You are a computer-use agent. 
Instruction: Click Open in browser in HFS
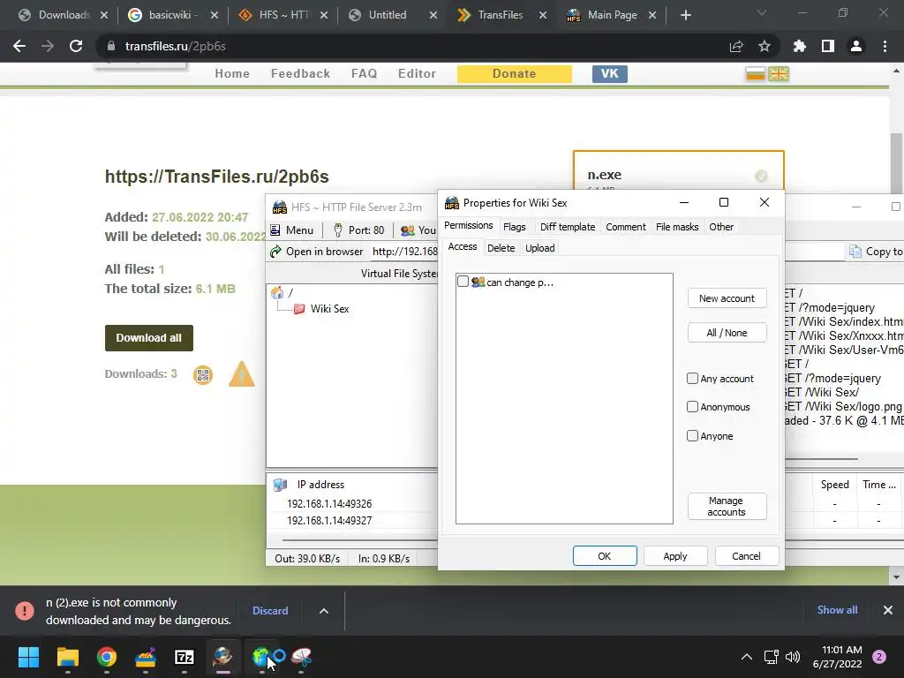317,252
